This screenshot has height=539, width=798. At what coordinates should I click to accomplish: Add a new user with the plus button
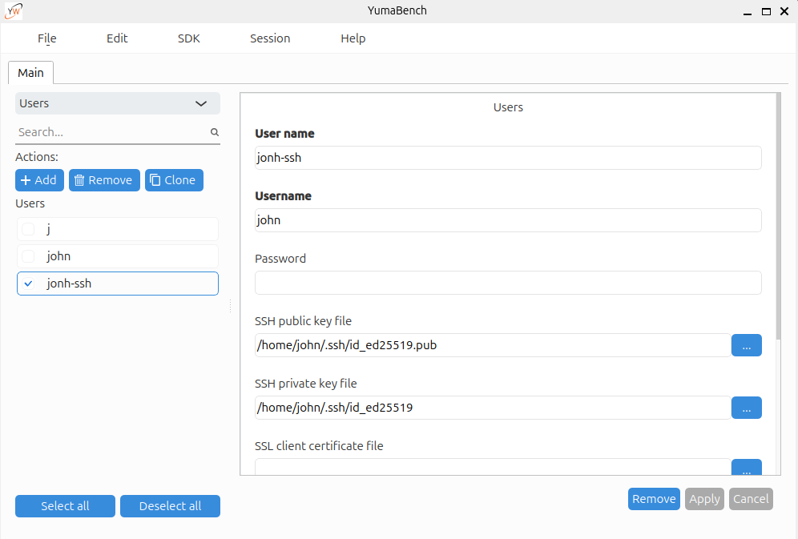coord(39,180)
